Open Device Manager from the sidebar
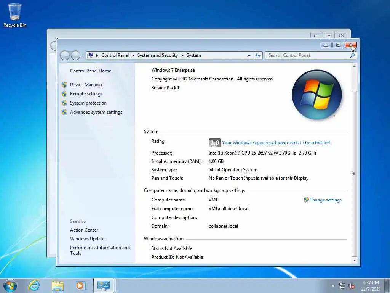This screenshot has width=390, height=293. (x=86, y=85)
